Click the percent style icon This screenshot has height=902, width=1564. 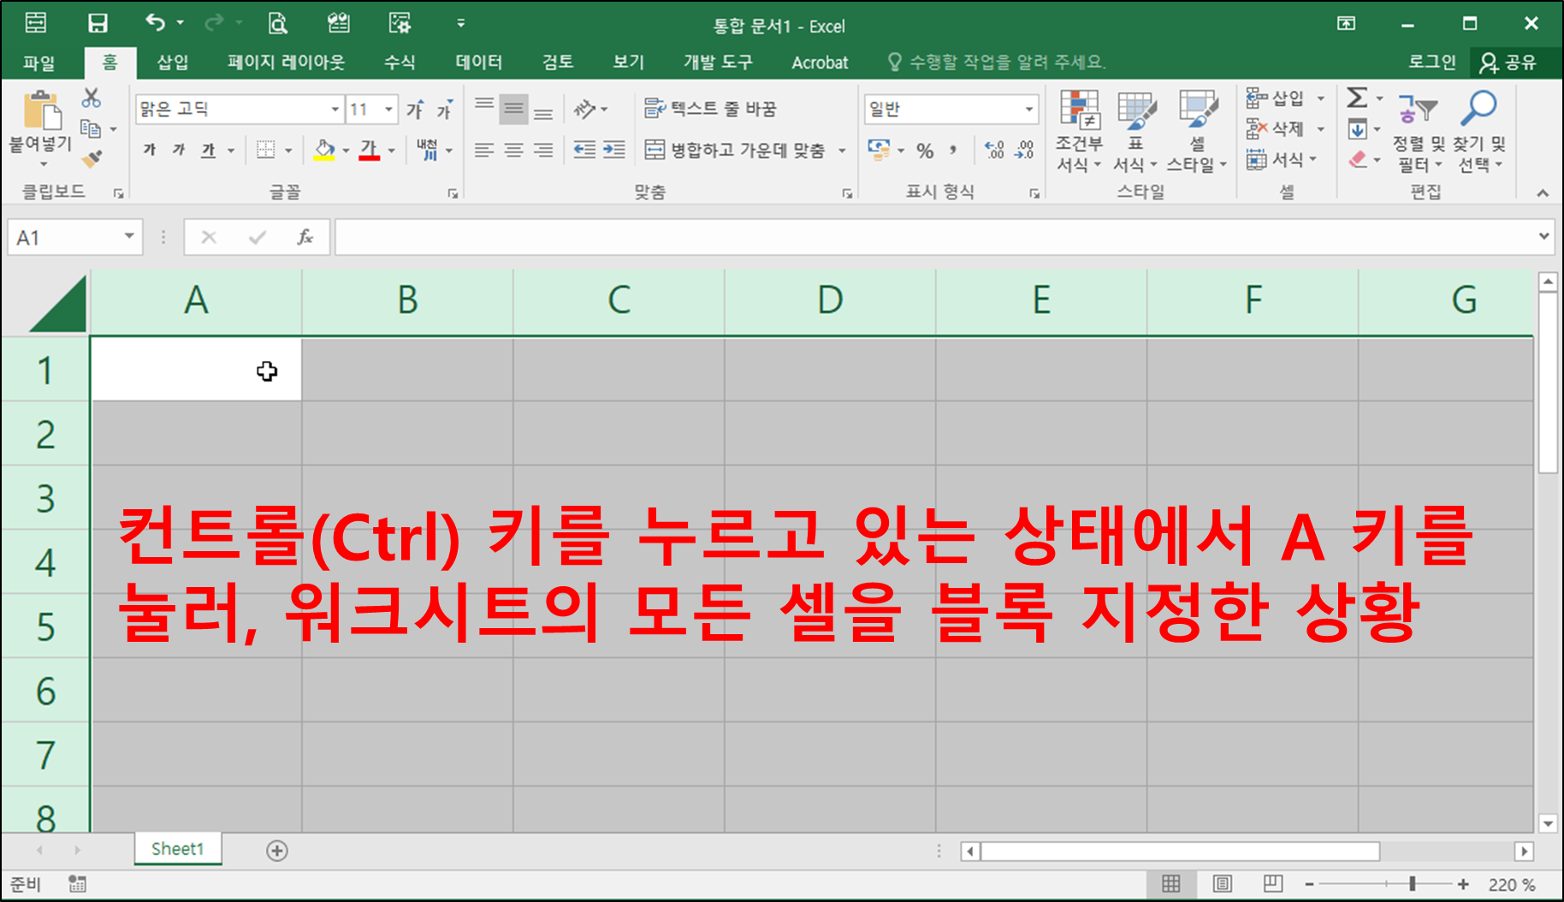pyautogui.click(x=925, y=151)
